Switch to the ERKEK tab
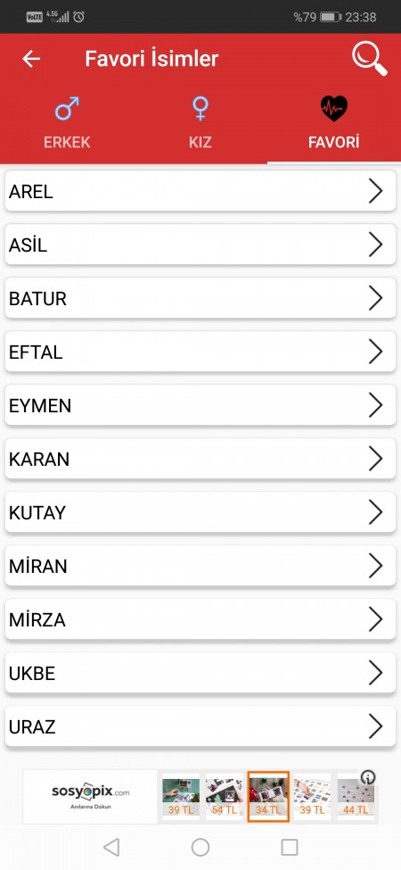The image size is (401, 870). 67,142
